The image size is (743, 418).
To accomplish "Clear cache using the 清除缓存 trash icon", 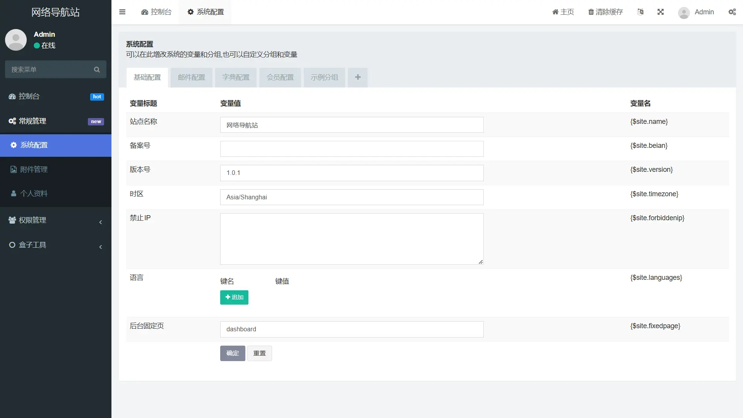I will click(x=605, y=12).
